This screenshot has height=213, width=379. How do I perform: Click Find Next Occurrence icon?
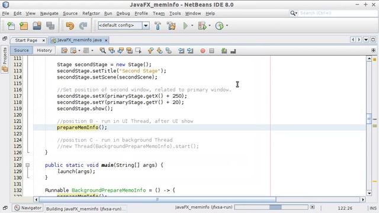coord(120,50)
